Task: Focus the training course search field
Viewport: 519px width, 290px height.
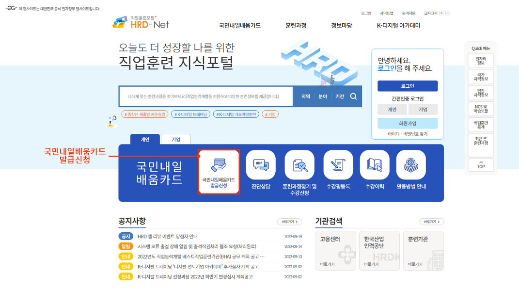Action: 206,97
